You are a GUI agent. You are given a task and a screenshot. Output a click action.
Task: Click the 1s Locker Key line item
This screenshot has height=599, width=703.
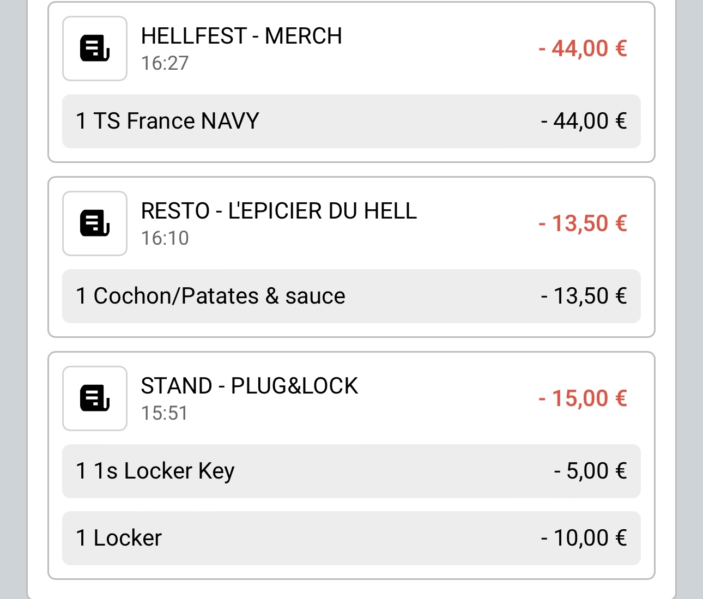pyautogui.click(x=351, y=471)
